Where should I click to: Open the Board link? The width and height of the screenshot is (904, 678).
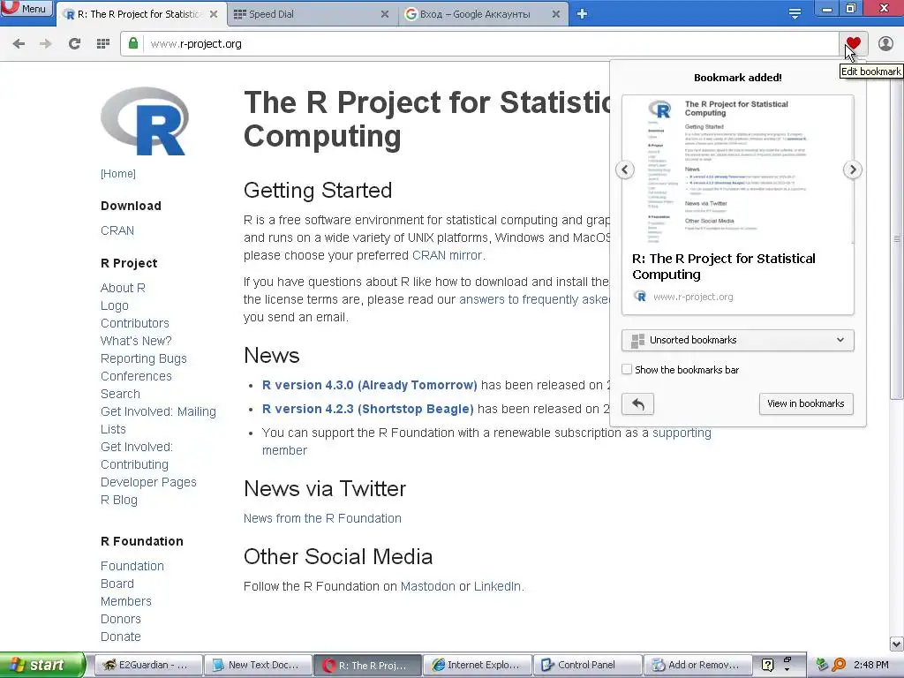pyautogui.click(x=117, y=584)
